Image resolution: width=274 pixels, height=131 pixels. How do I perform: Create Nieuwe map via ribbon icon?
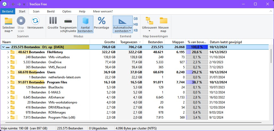click(164, 20)
